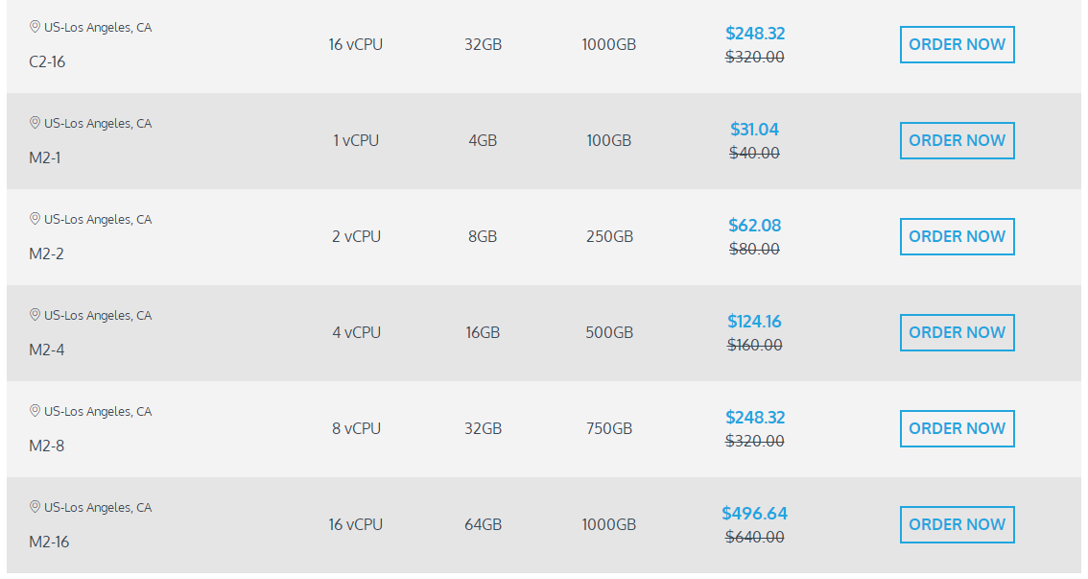Click location pin icon for M2-4 plan
1088x579 pixels.
click(35, 315)
